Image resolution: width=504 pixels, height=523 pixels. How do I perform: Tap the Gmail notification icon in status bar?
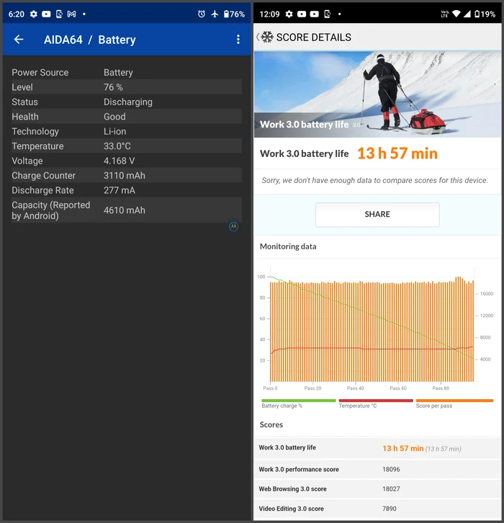pyautogui.click(x=72, y=14)
